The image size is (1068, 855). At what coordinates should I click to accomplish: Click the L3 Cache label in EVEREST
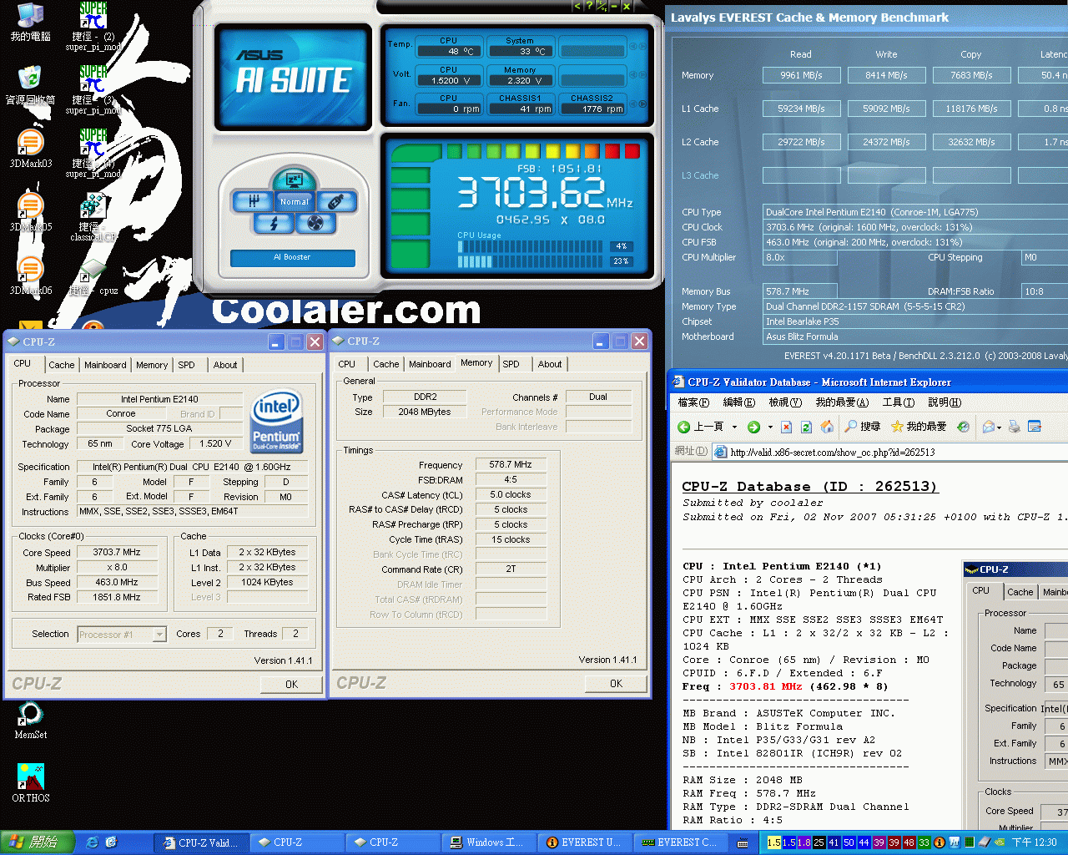[x=699, y=175]
